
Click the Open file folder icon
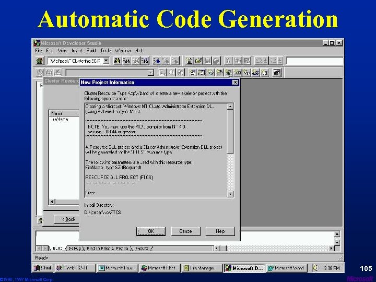point(198,61)
